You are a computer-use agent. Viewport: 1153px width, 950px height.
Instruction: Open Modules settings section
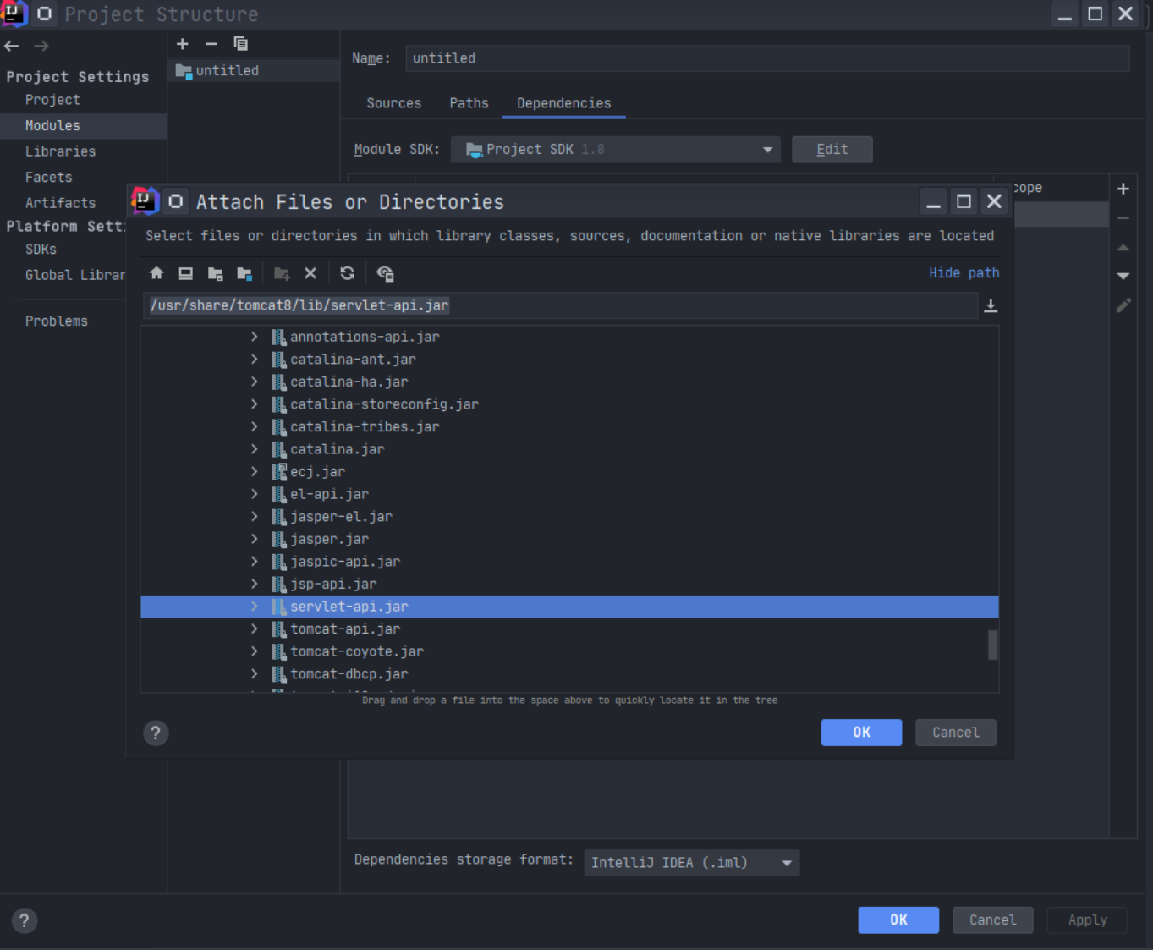click(x=83, y=126)
